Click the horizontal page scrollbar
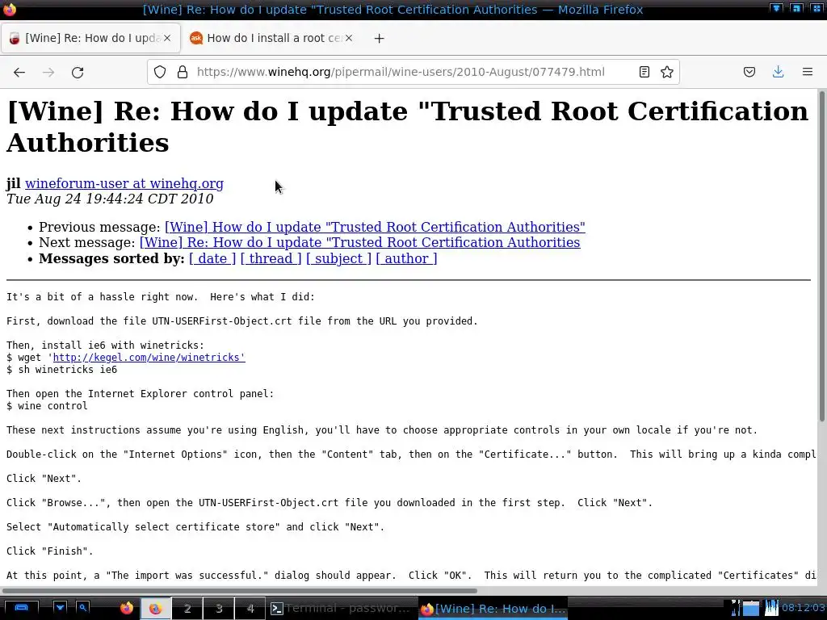Viewport: 827px width, 620px height. tap(239, 591)
